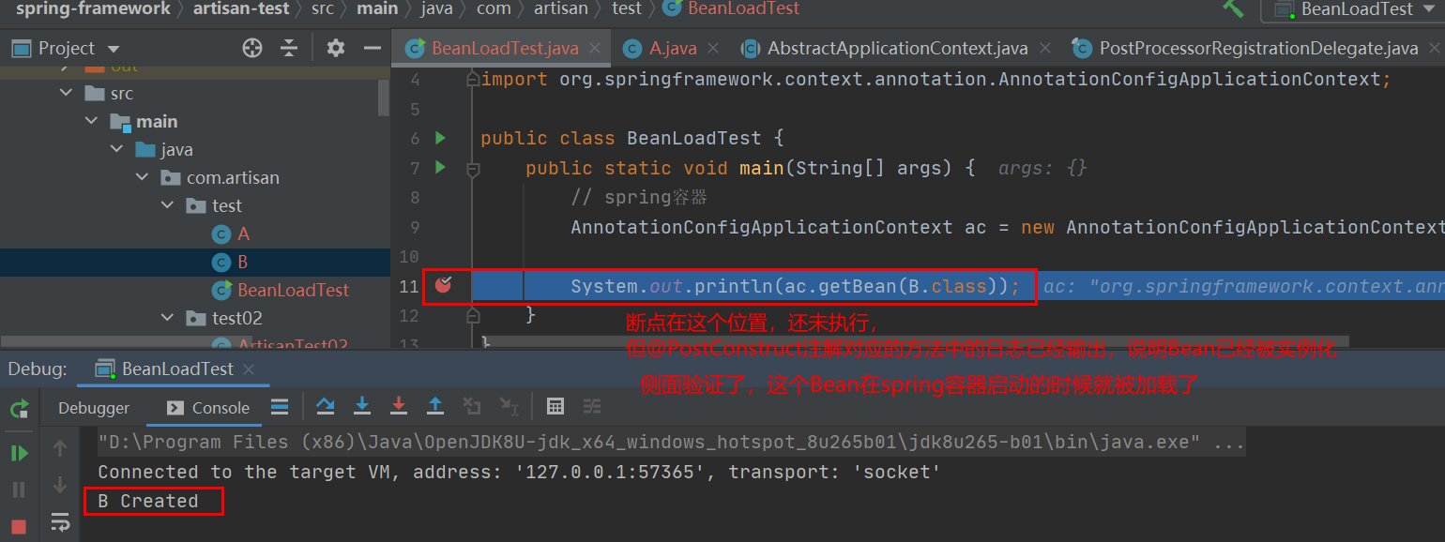
Task: Toggle breakpoint on line 11
Action: coord(444,284)
